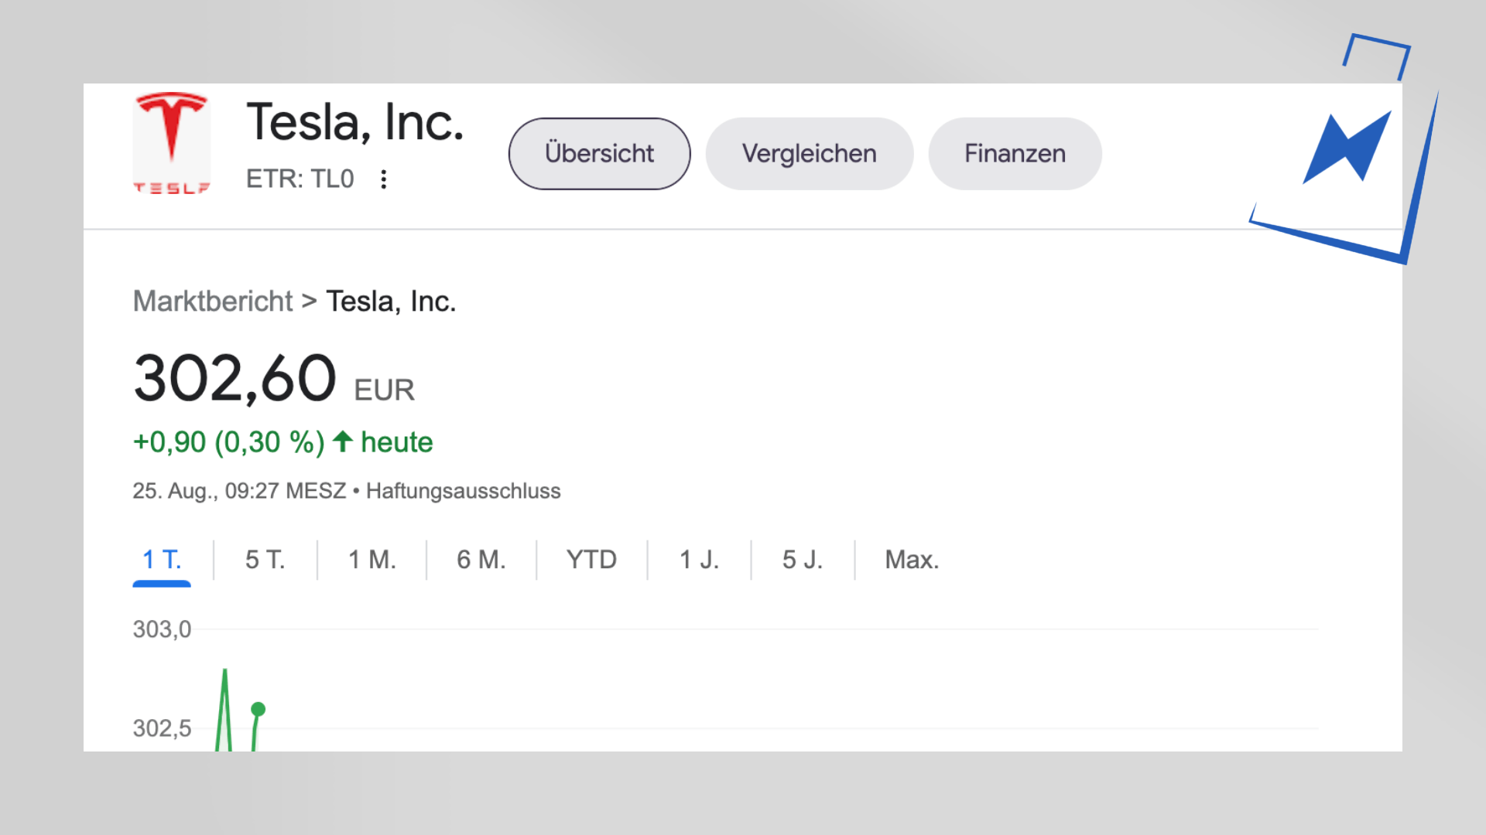Viewport: 1486px width, 835px height.
Task: Show 1 M. chart range
Action: pos(371,559)
